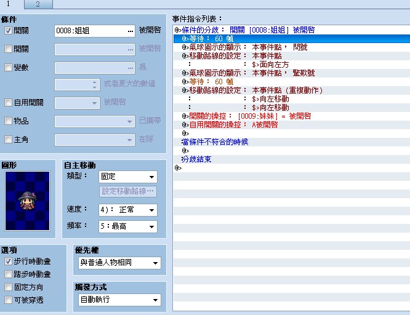Select 氣球圖示的顯示 驚歎號 command line

pyautogui.click(x=292, y=73)
